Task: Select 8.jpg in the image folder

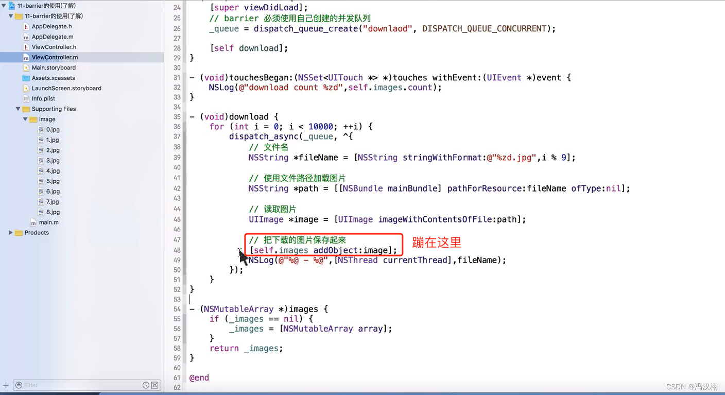Action: click(x=53, y=212)
